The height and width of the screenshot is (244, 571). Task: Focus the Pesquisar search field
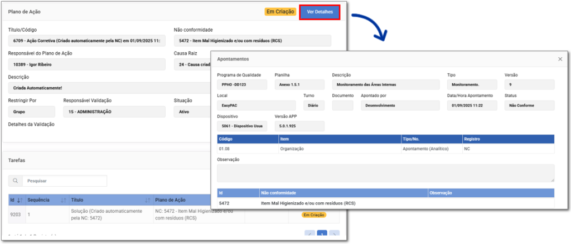64,181
